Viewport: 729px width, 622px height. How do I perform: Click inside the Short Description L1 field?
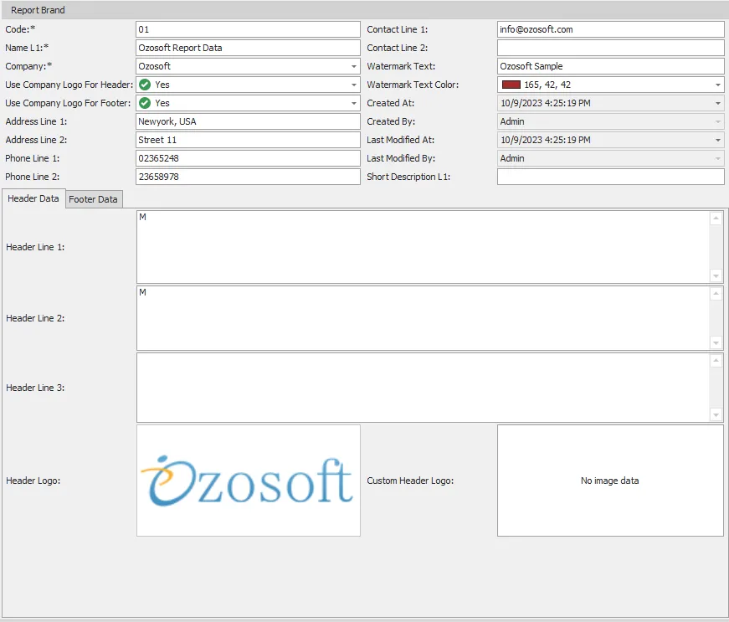610,177
